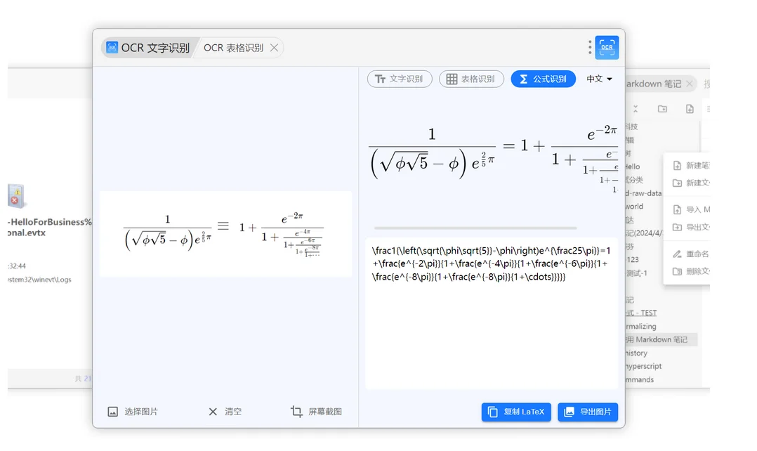Select the hyperscript item in notes list
Viewport: 757px width, 451px height.
coord(643,366)
